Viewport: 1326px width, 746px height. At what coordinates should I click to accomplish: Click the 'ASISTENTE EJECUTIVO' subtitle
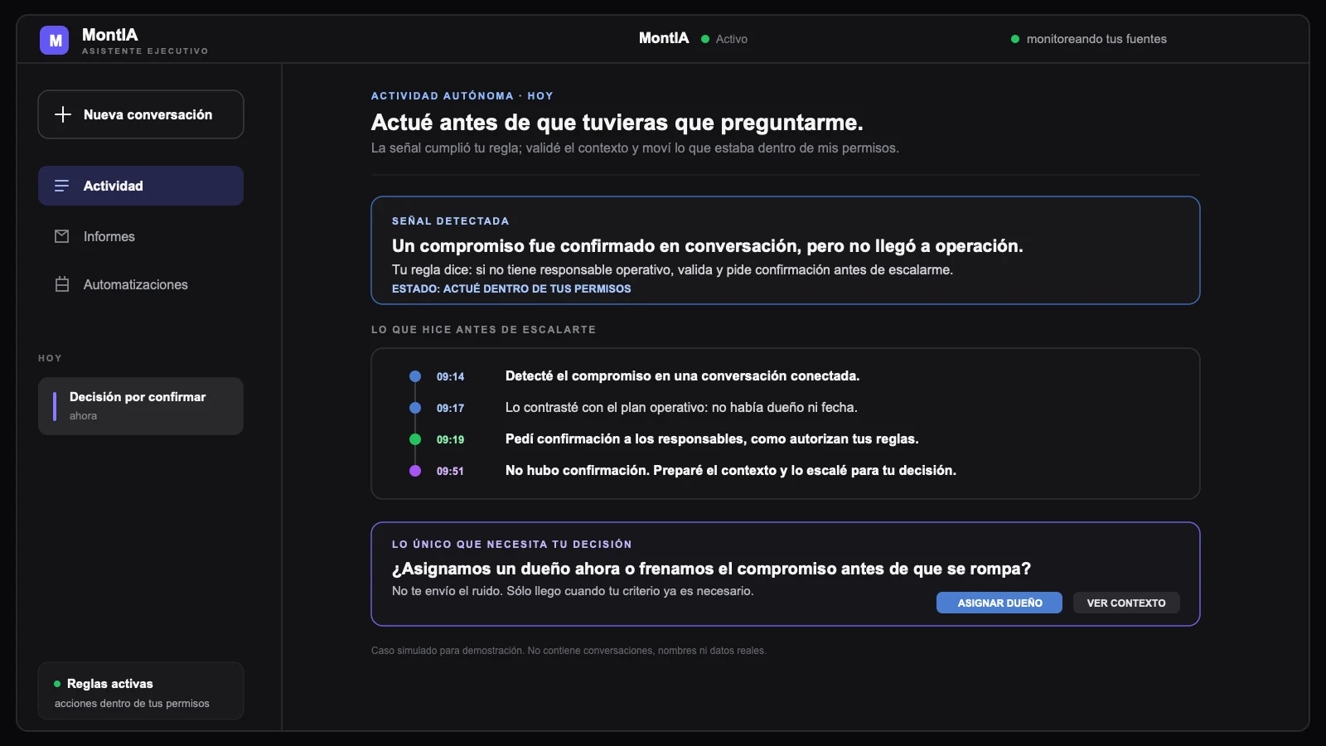coord(145,51)
